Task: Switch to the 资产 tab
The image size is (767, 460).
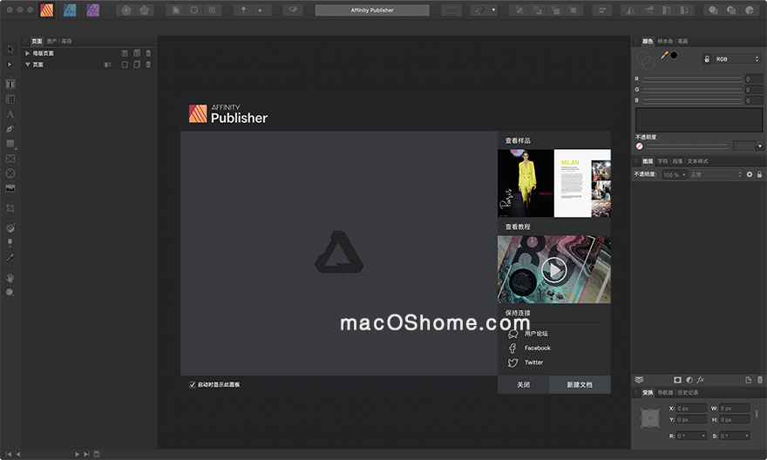Action: coord(51,41)
